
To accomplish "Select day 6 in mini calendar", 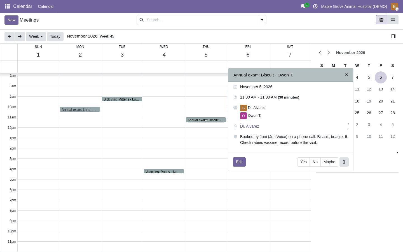I will coord(381,77).
